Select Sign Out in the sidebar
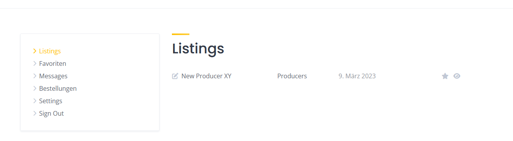 coord(51,113)
